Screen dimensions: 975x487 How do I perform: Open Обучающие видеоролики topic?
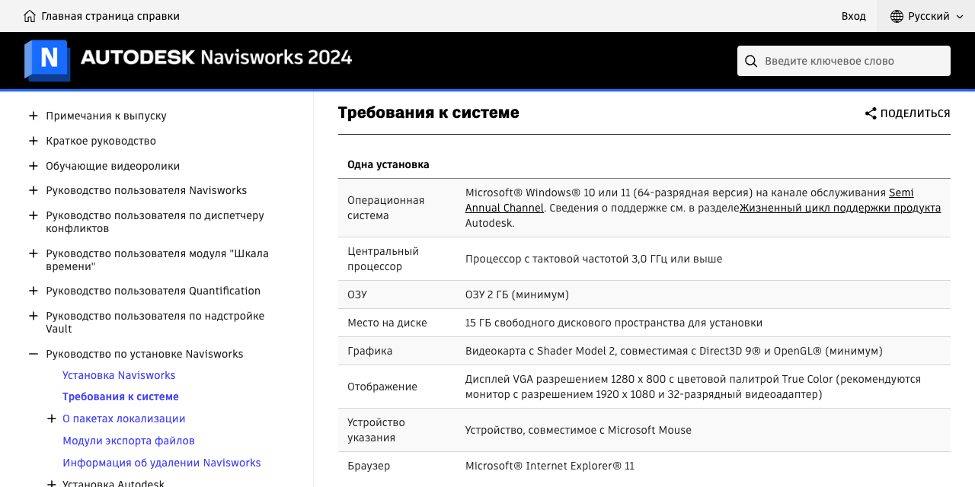113,166
